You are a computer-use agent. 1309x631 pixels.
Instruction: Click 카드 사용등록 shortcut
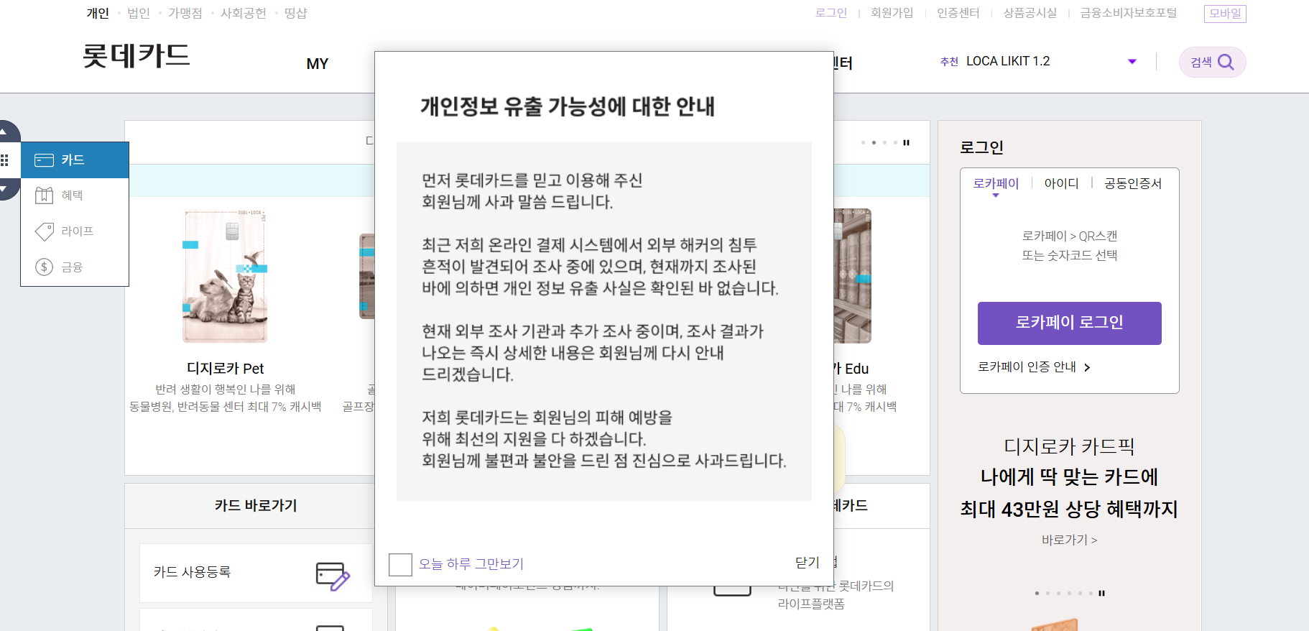(256, 573)
